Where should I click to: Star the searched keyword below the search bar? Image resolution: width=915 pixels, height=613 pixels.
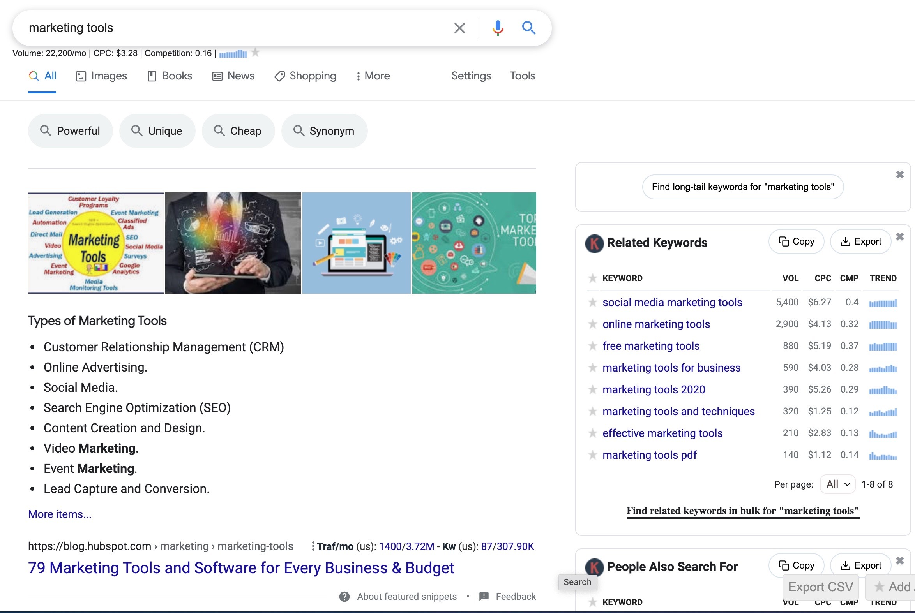(255, 52)
